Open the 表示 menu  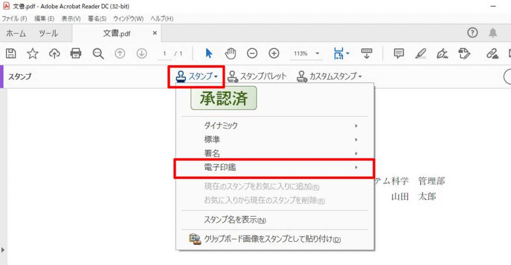click(x=71, y=18)
